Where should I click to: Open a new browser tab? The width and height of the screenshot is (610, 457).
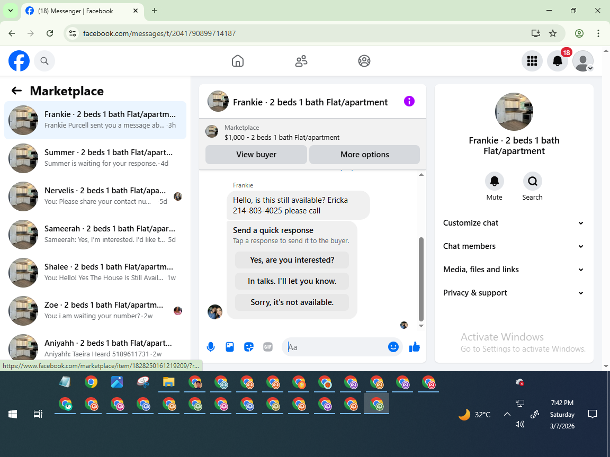(155, 11)
